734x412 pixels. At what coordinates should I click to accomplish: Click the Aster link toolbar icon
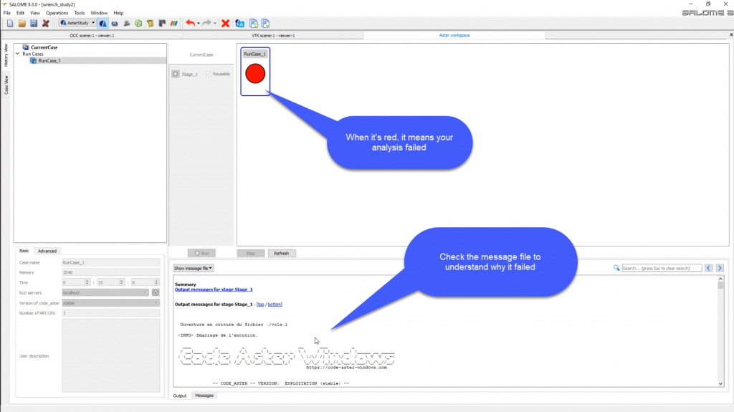[x=239, y=23]
